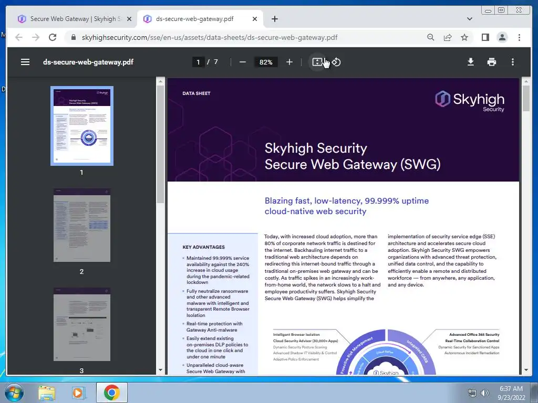
Task: Close the ds-secure-web-gateway.pdf tab
Action: click(x=255, y=19)
